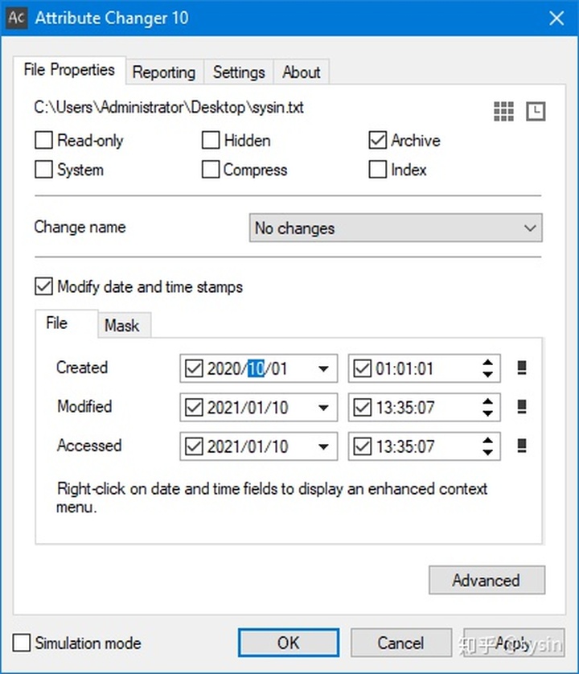Click the Modified date value 2021/01/10
The height and width of the screenshot is (674, 579).
(248, 407)
